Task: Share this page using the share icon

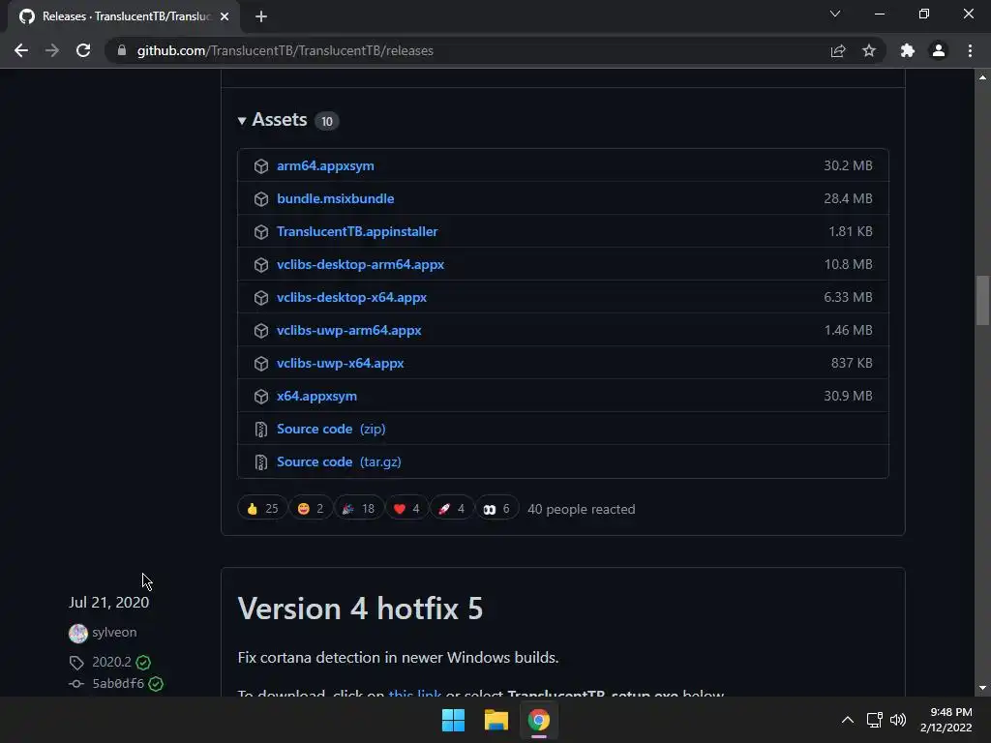Action: tap(838, 50)
